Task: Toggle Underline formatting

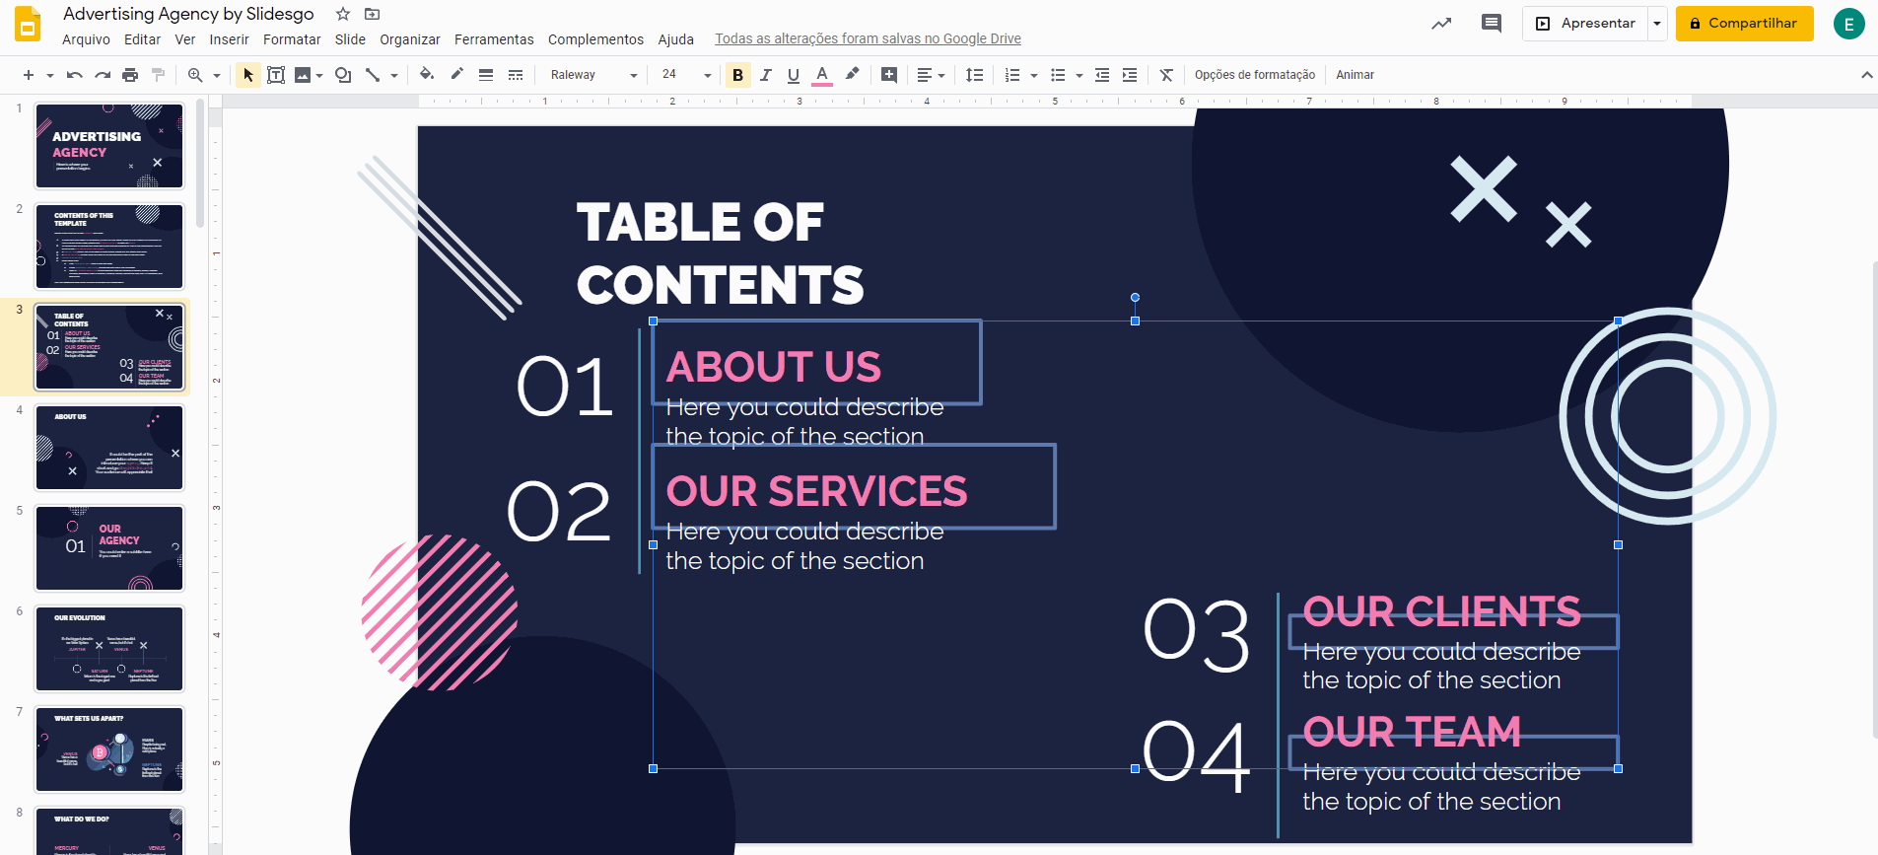Action: (x=794, y=75)
